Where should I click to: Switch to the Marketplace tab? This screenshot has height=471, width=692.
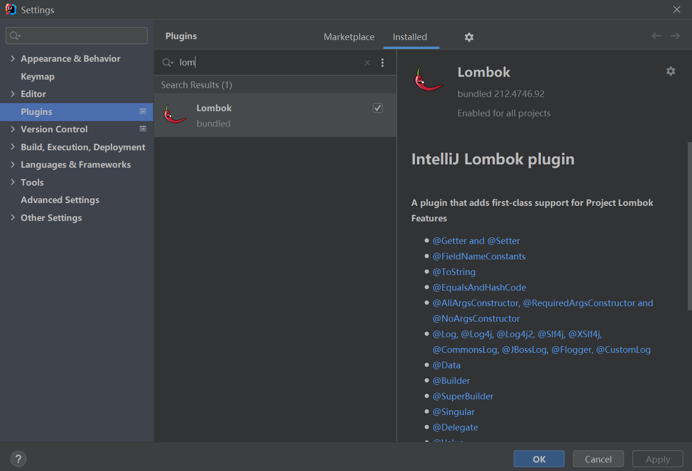[349, 37]
